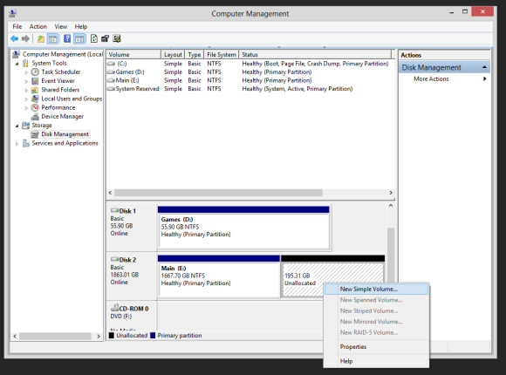Click the volume list scroll right arrow
This screenshot has height=375, width=506.
pyautogui.click(x=391, y=193)
